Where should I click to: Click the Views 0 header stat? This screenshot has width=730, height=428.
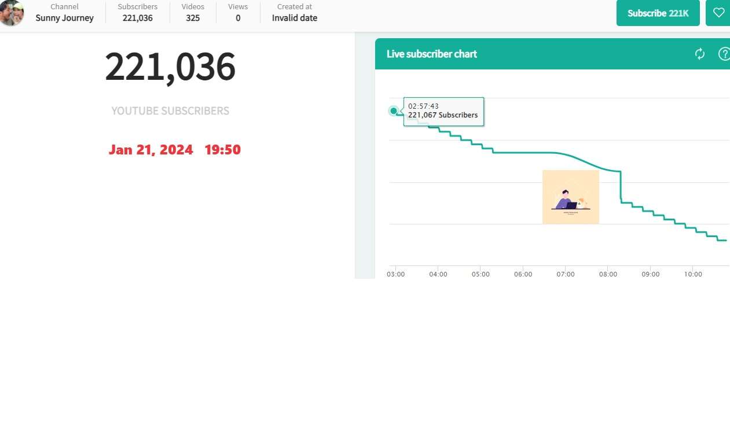pyautogui.click(x=238, y=13)
